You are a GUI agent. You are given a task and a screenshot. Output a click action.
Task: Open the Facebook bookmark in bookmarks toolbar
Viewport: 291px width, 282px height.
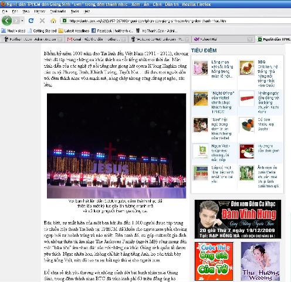(112, 31)
